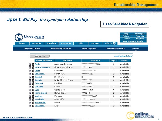Click the edit icon for Cable payee

(x=30, y=71)
